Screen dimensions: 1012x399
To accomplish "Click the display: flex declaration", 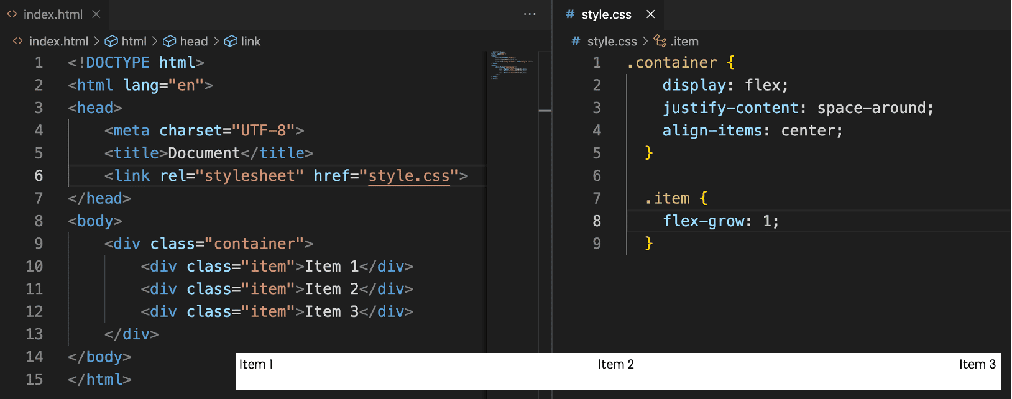I will [x=725, y=85].
